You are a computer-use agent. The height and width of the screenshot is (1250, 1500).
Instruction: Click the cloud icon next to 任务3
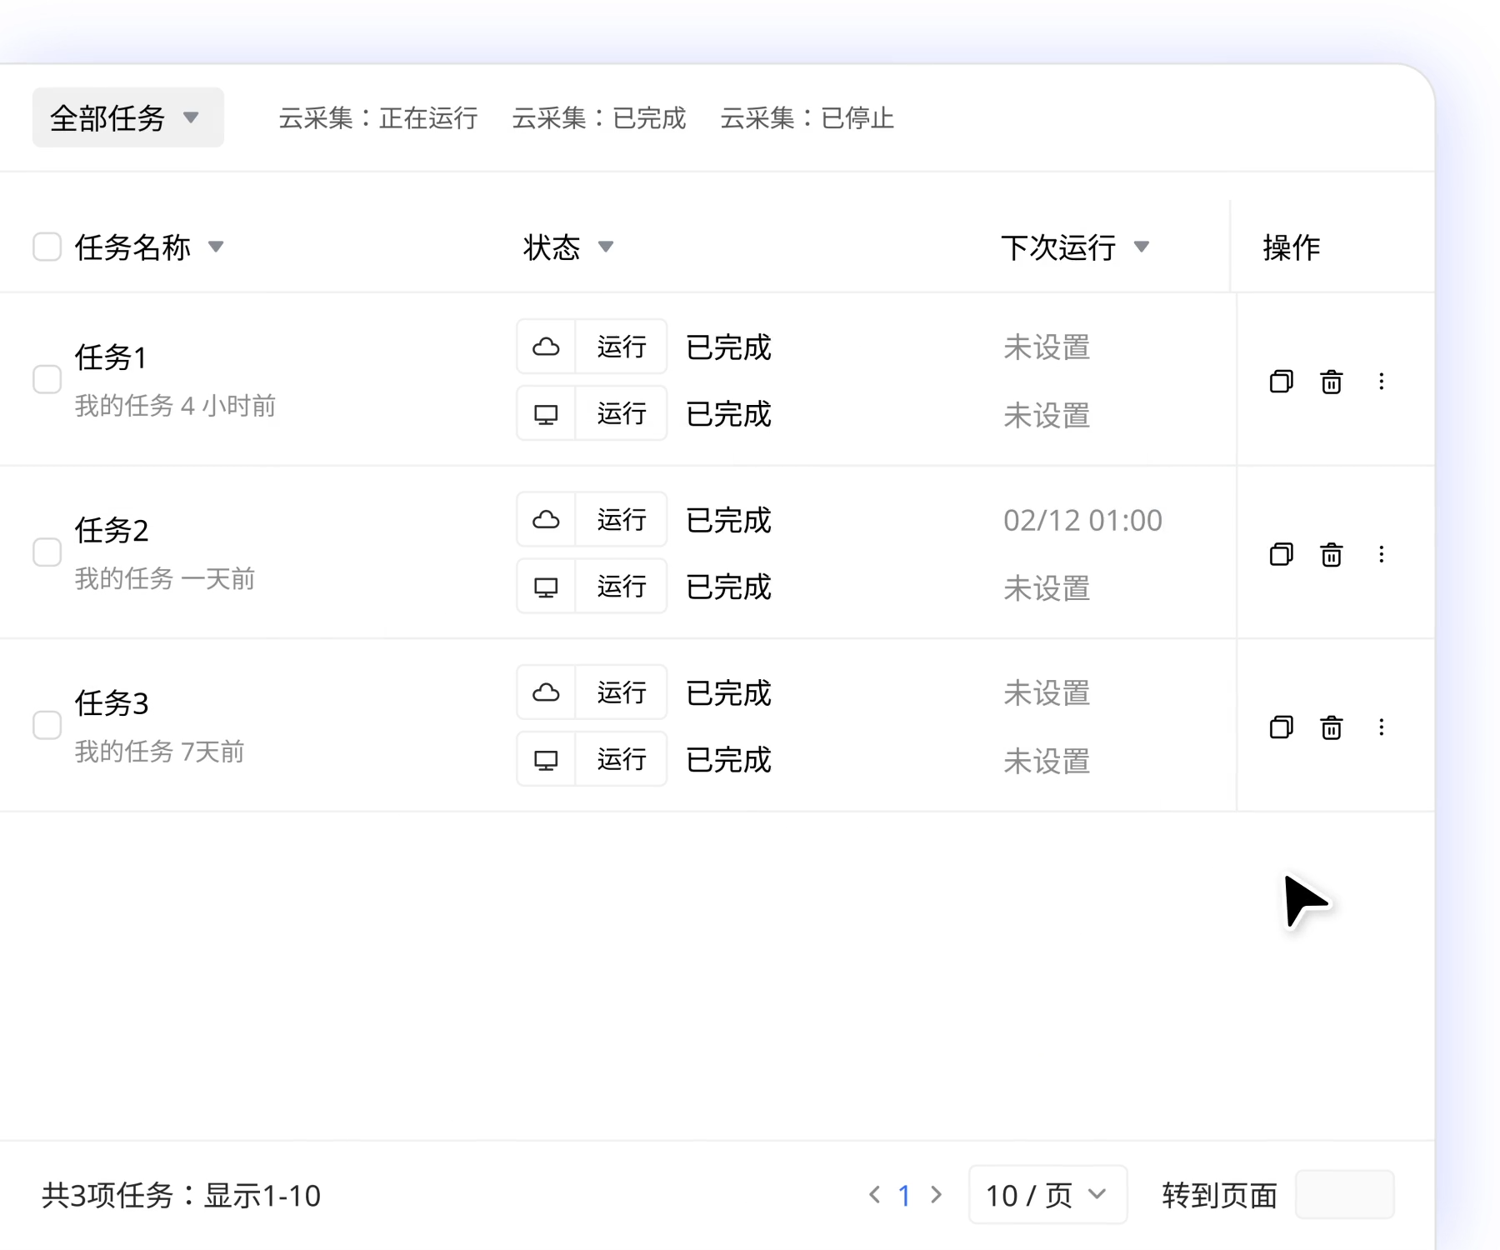pos(546,692)
